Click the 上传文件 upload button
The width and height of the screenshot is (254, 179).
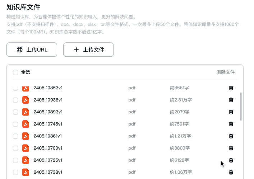tap(88, 50)
